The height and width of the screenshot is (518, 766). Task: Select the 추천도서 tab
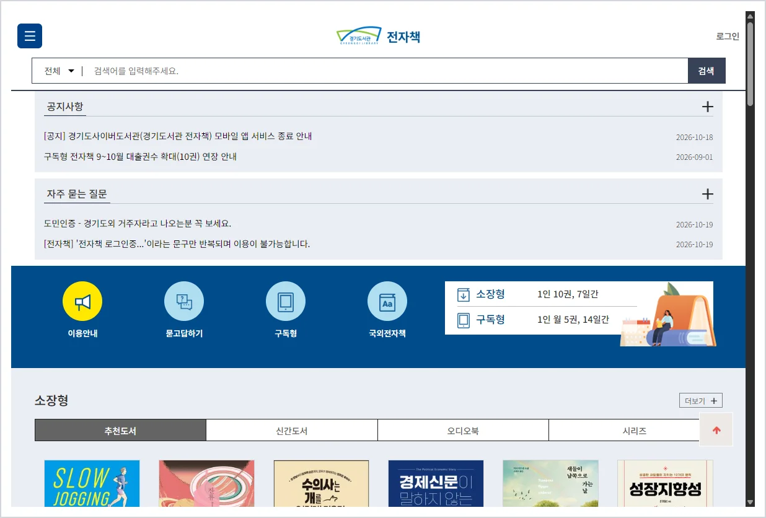tap(120, 430)
